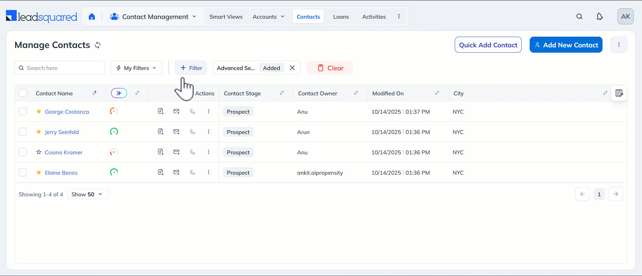Click the Add New Contact button

click(566, 45)
